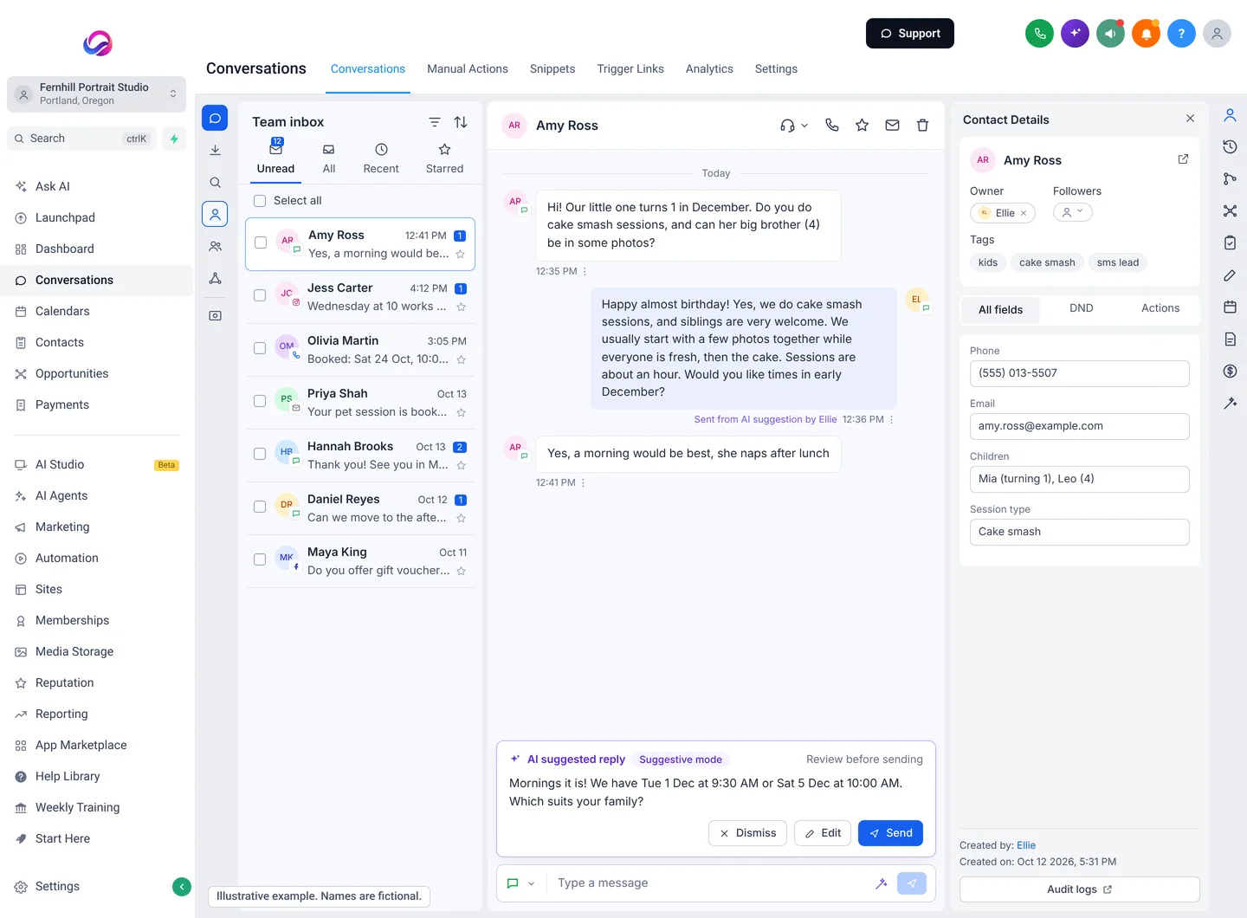Open the Followers dropdown
Image resolution: width=1247 pixels, height=918 pixels.
pos(1072,212)
